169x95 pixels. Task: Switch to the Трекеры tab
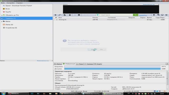point(89,64)
